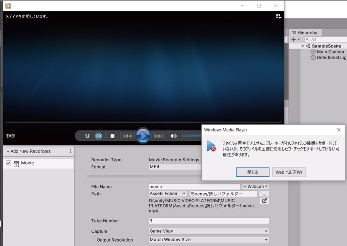Click the playback error icon in dialog

(211, 146)
